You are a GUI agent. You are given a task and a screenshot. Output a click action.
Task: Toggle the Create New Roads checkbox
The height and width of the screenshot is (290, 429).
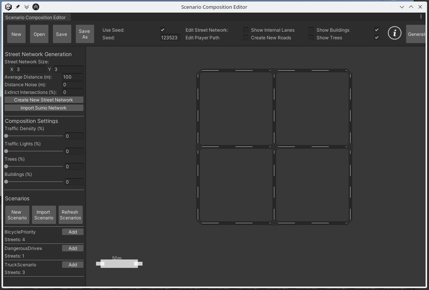311,37
